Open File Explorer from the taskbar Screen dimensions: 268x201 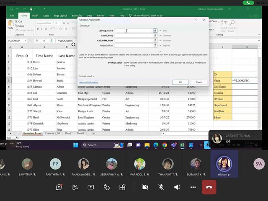pyautogui.click(x=147, y=145)
